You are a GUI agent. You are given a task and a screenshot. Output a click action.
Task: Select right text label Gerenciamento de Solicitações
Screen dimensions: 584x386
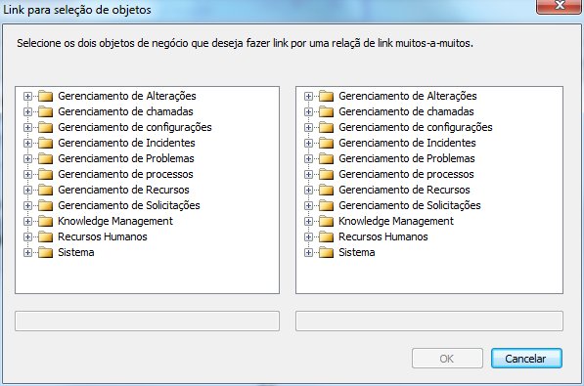(410, 205)
